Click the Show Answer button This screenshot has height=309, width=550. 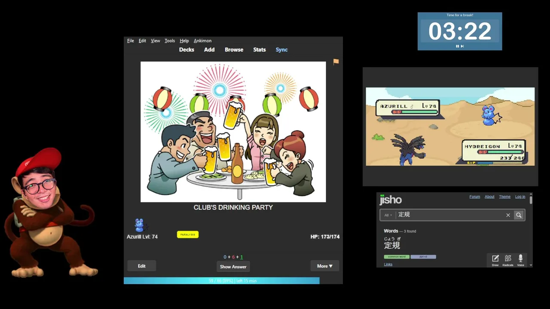point(233,267)
